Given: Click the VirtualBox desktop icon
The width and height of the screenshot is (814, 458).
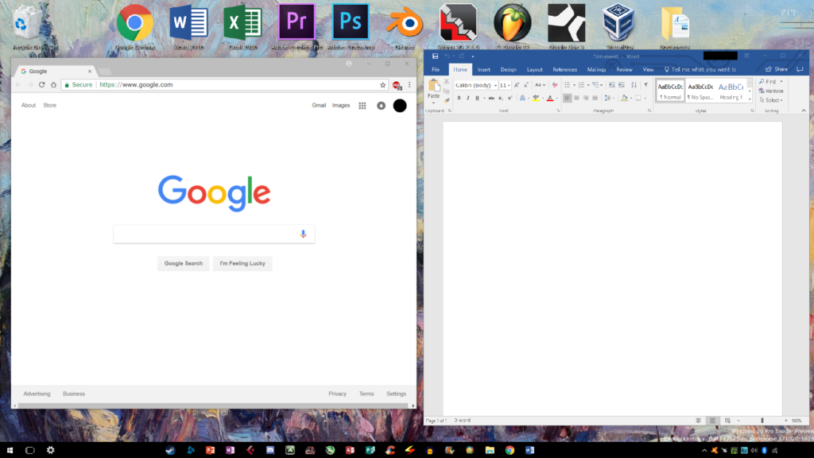Looking at the screenshot, I should pos(618,22).
